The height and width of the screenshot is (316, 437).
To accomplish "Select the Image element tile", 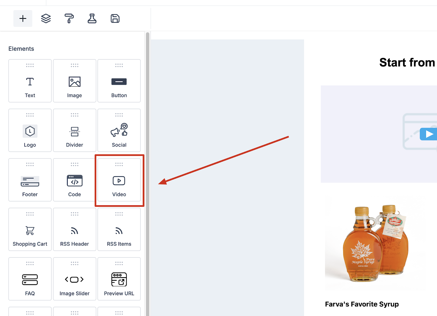I will coord(75,81).
